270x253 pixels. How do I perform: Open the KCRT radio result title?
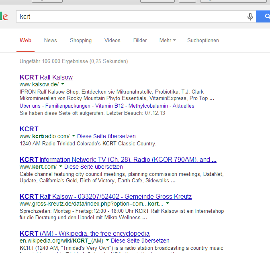point(29,129)
